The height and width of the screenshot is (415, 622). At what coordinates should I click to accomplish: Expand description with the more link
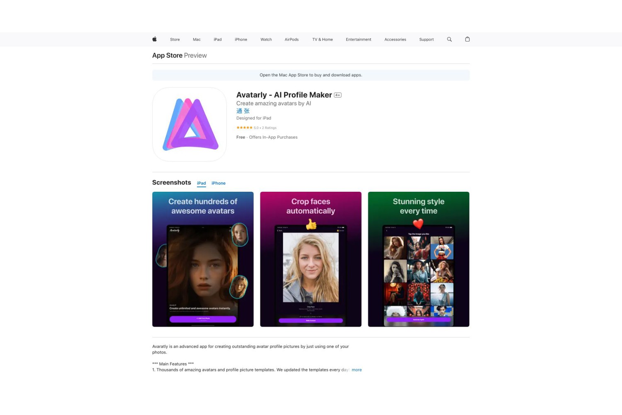coord(357,370)
